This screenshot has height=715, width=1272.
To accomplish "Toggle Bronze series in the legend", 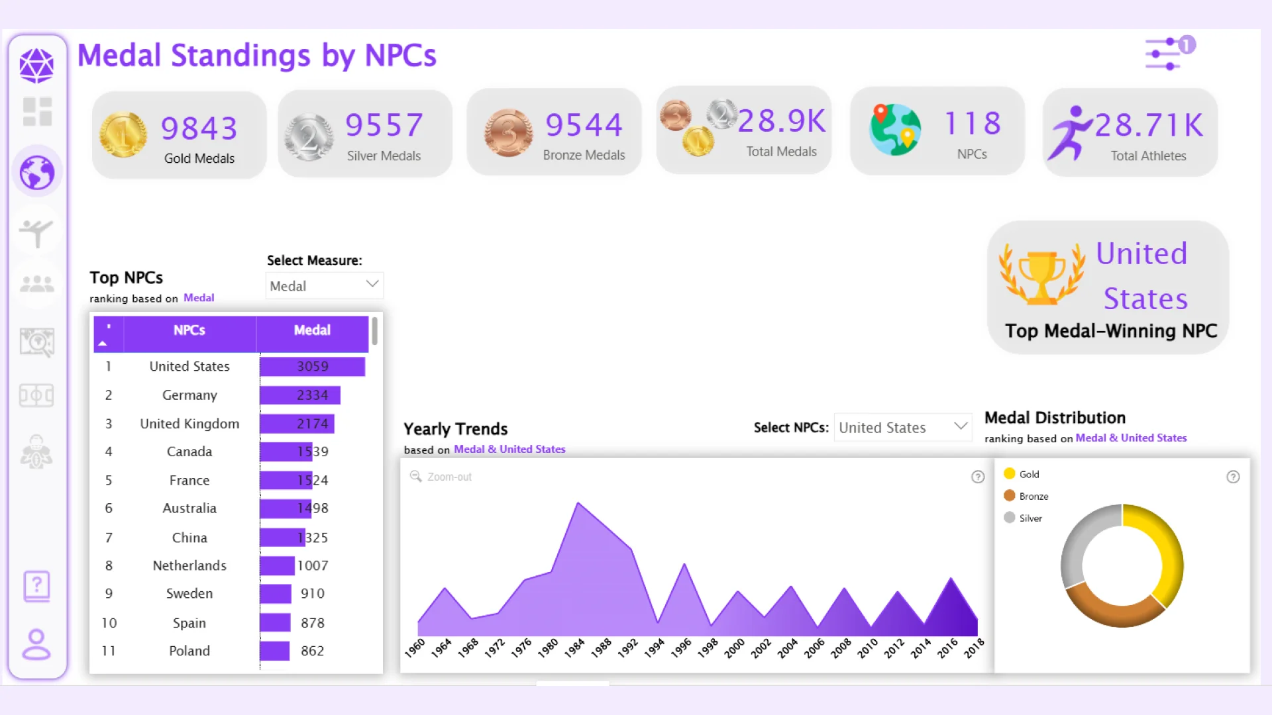I will 1026,496.
